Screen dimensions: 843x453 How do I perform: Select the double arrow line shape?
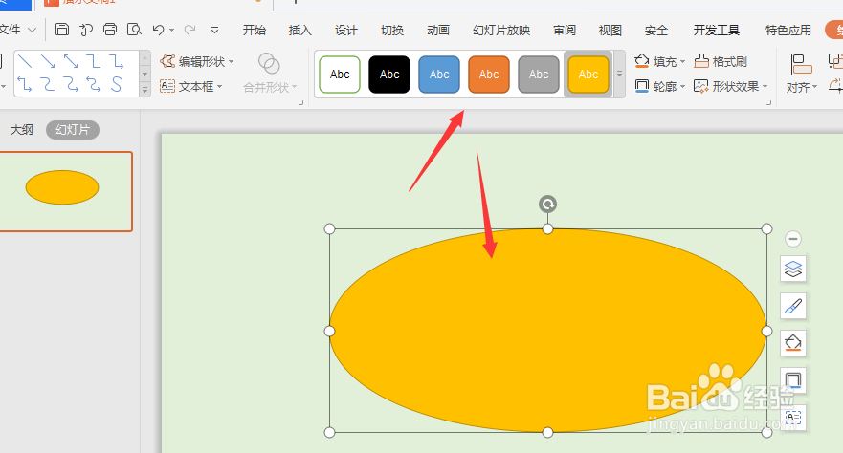[71, 61]
